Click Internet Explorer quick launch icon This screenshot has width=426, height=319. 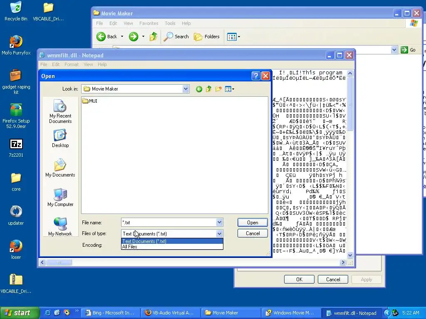point(47,313)
